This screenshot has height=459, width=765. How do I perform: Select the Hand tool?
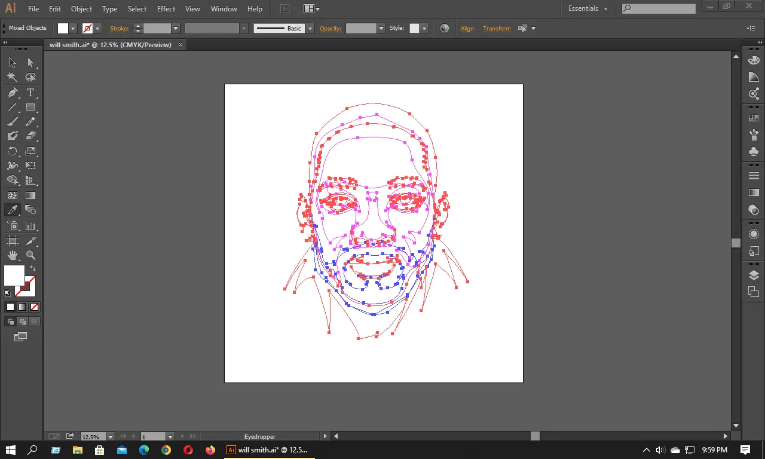click(x=13, y=255)
